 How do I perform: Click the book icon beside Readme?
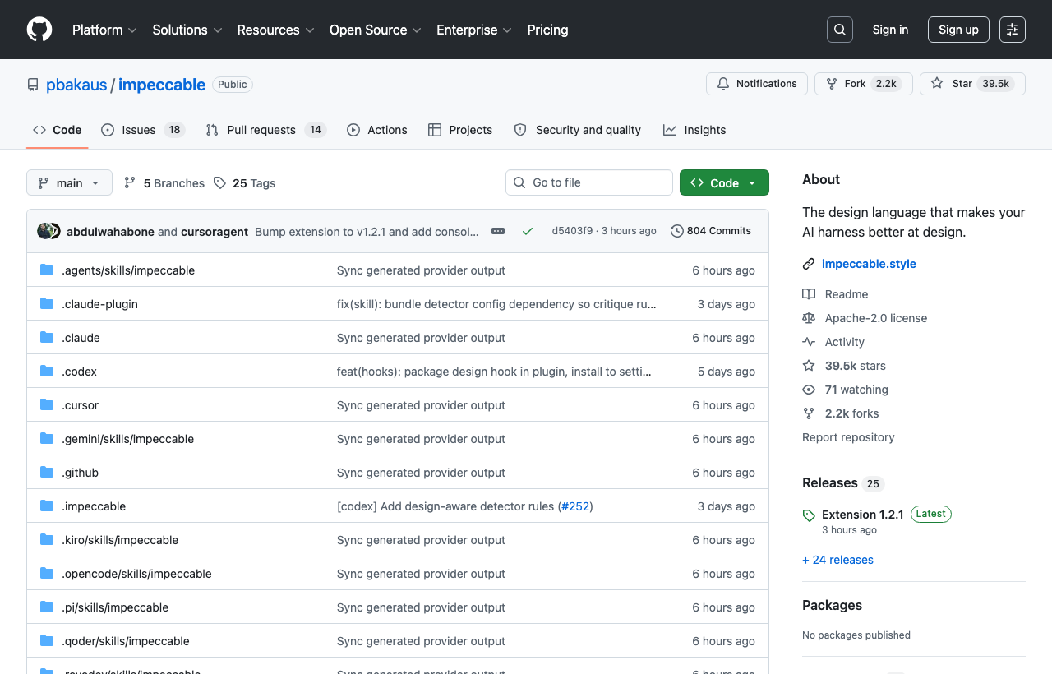coord(809,294)
